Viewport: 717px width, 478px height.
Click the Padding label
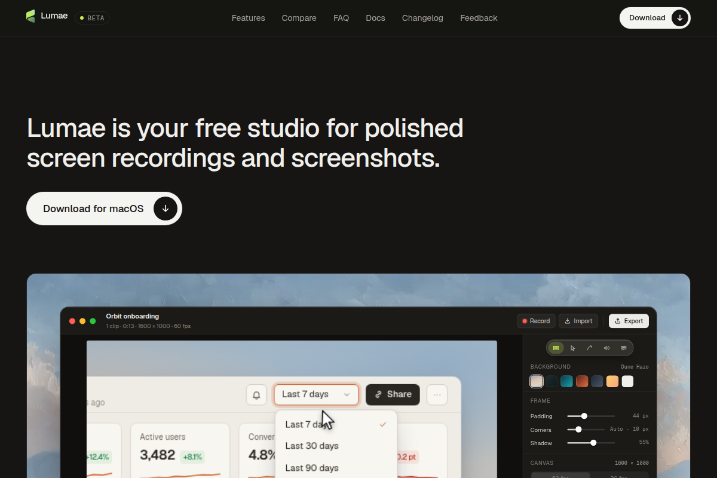541,416
